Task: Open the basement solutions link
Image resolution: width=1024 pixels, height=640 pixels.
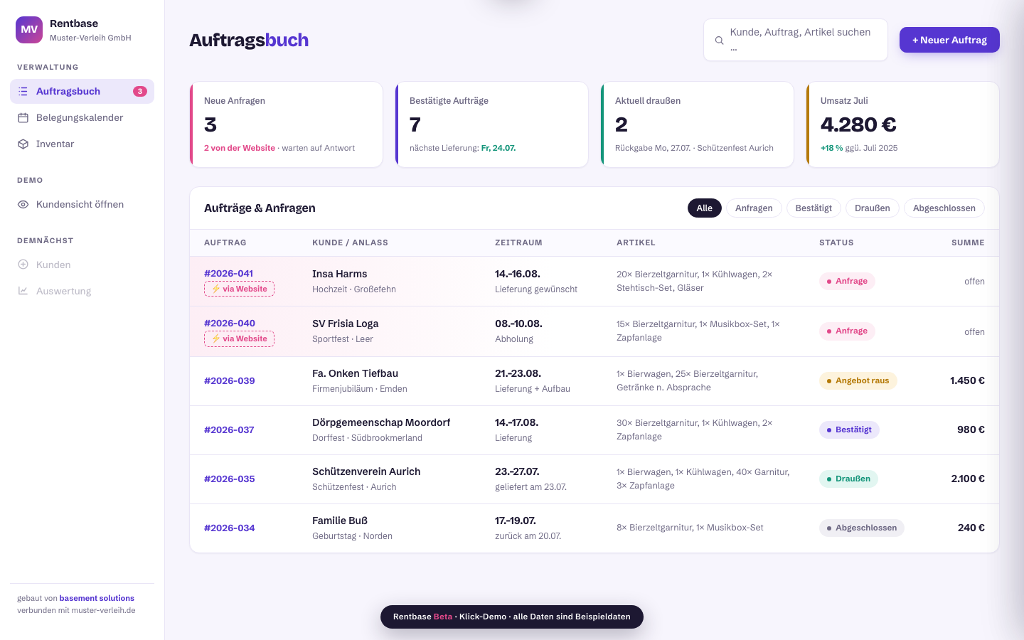Action: (97, 598)
